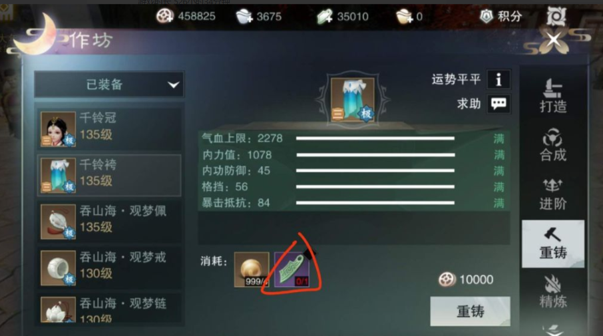Open the 积分 points shield icon
Screen dimensions: 603x336
[487, 16]
